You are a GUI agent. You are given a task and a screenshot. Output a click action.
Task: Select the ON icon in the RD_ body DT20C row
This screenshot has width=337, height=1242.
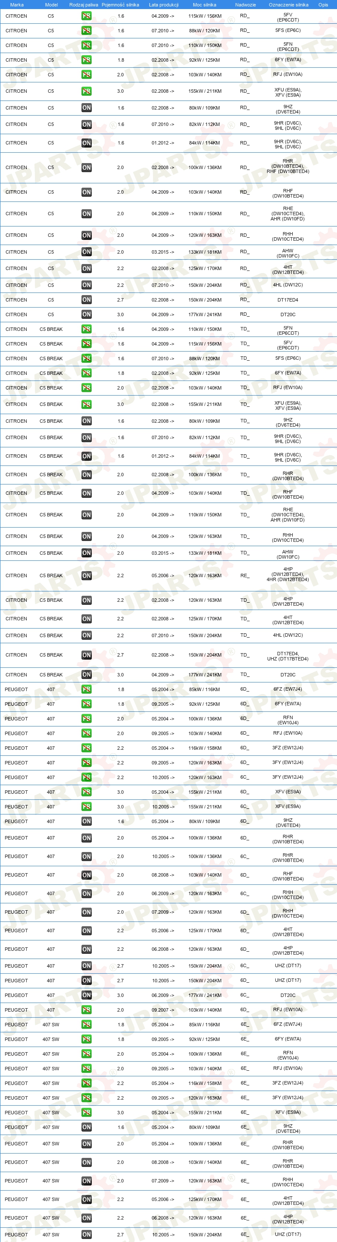[x=86, y=314]
